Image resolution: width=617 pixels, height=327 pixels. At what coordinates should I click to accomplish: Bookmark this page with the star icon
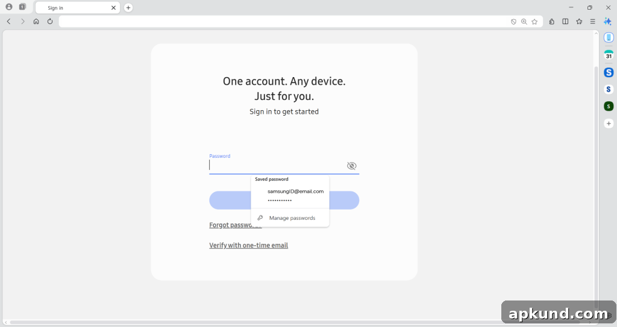(534, 22)
